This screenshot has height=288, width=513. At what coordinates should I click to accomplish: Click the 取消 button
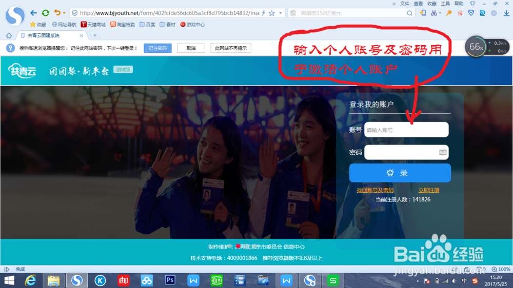191,48
